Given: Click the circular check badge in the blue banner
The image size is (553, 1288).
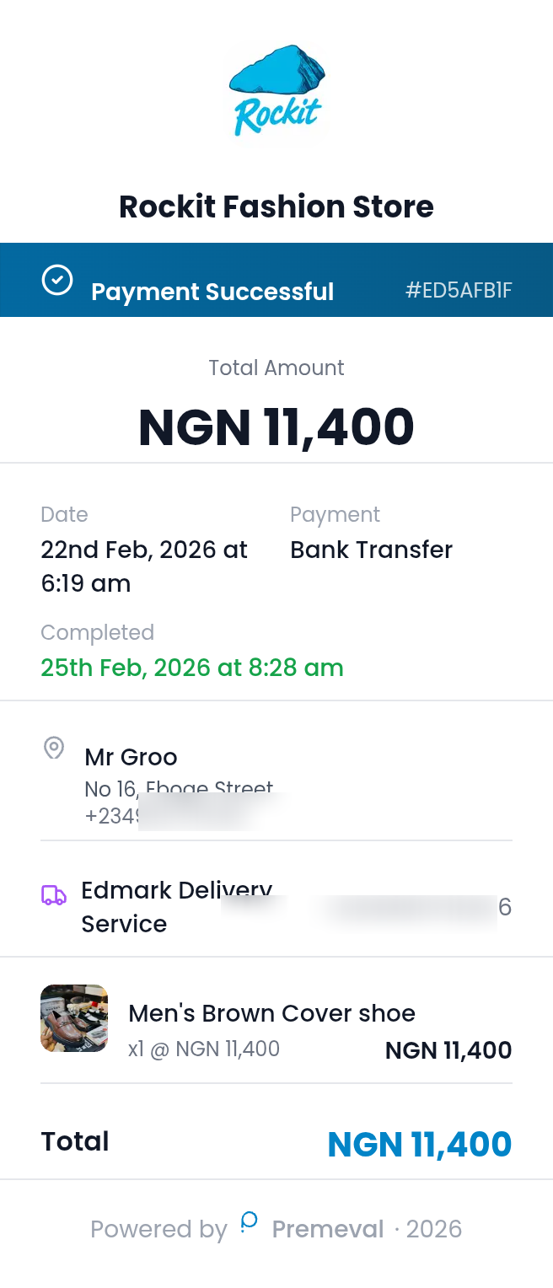Looking at the screenshot, I should click(x=56, y=278).
